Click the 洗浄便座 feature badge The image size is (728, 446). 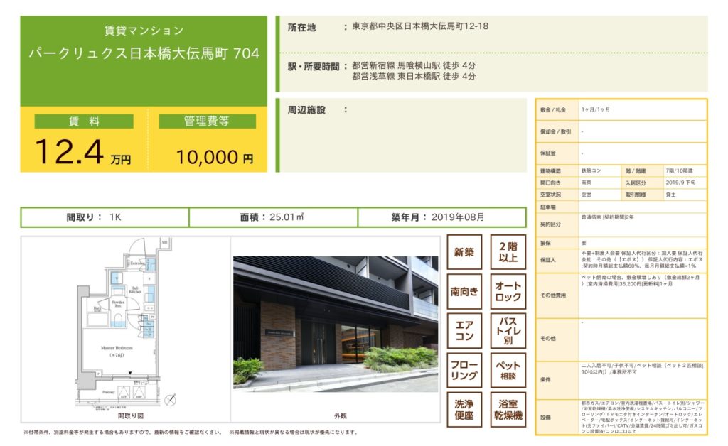464,410
